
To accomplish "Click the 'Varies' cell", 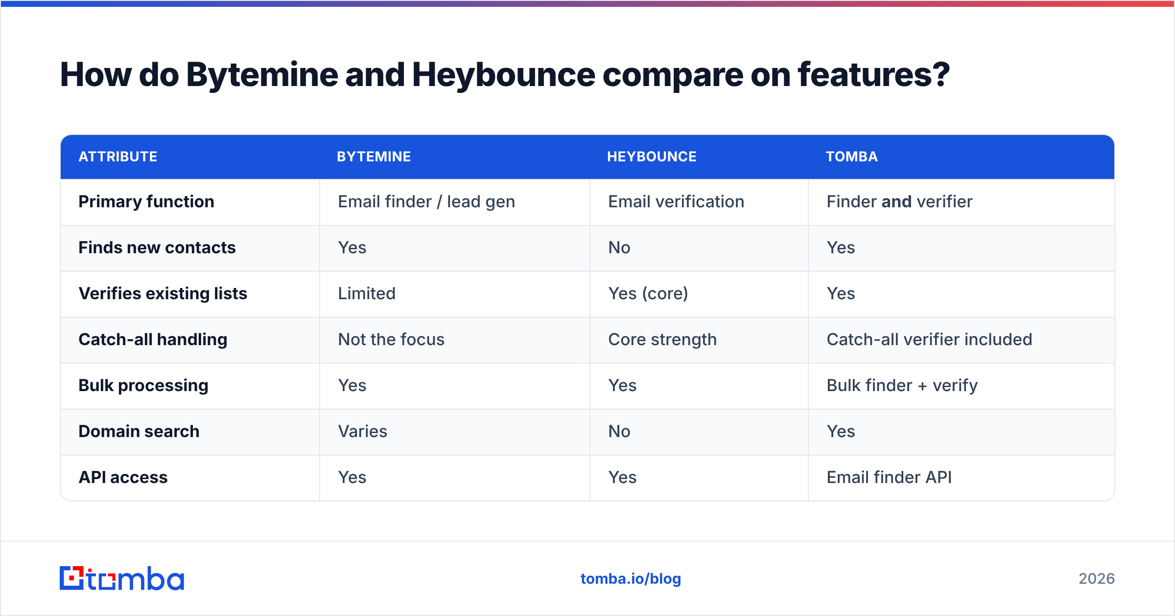I will pyautogui.click(x=363, y=431).
